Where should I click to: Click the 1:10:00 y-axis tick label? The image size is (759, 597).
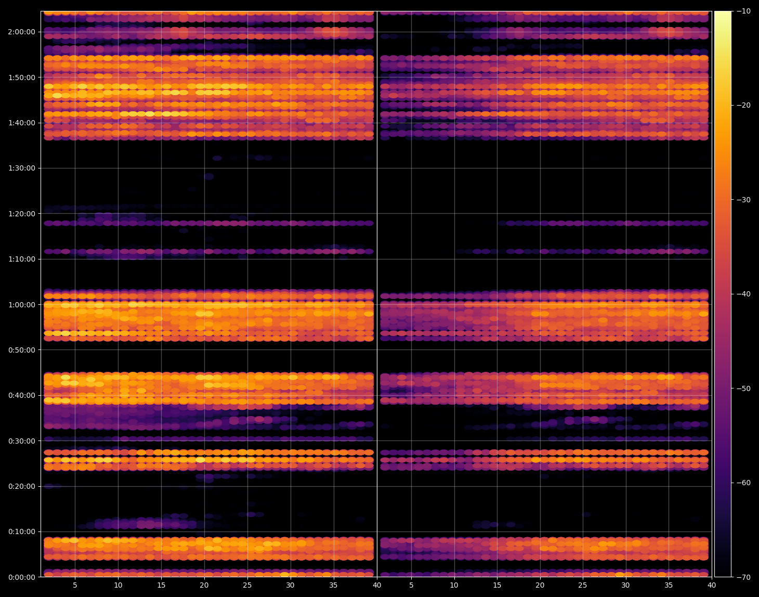[21, 259]
